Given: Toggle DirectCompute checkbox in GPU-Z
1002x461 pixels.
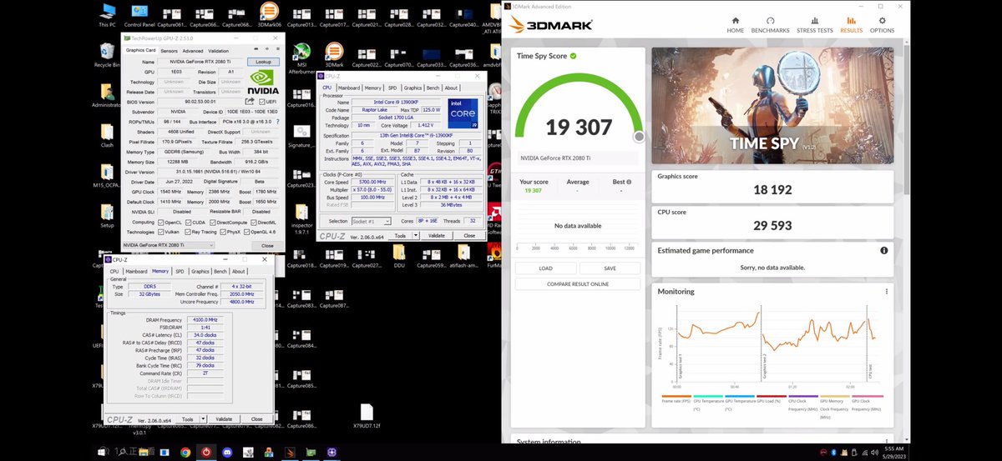Looking at the screenshot, I should [x=213, y=222].
